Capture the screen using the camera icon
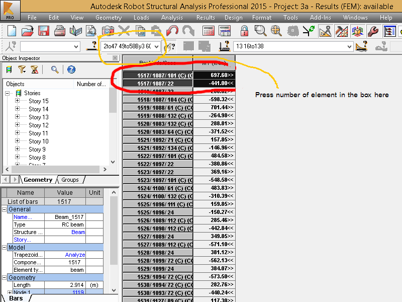 click(108, 31)
